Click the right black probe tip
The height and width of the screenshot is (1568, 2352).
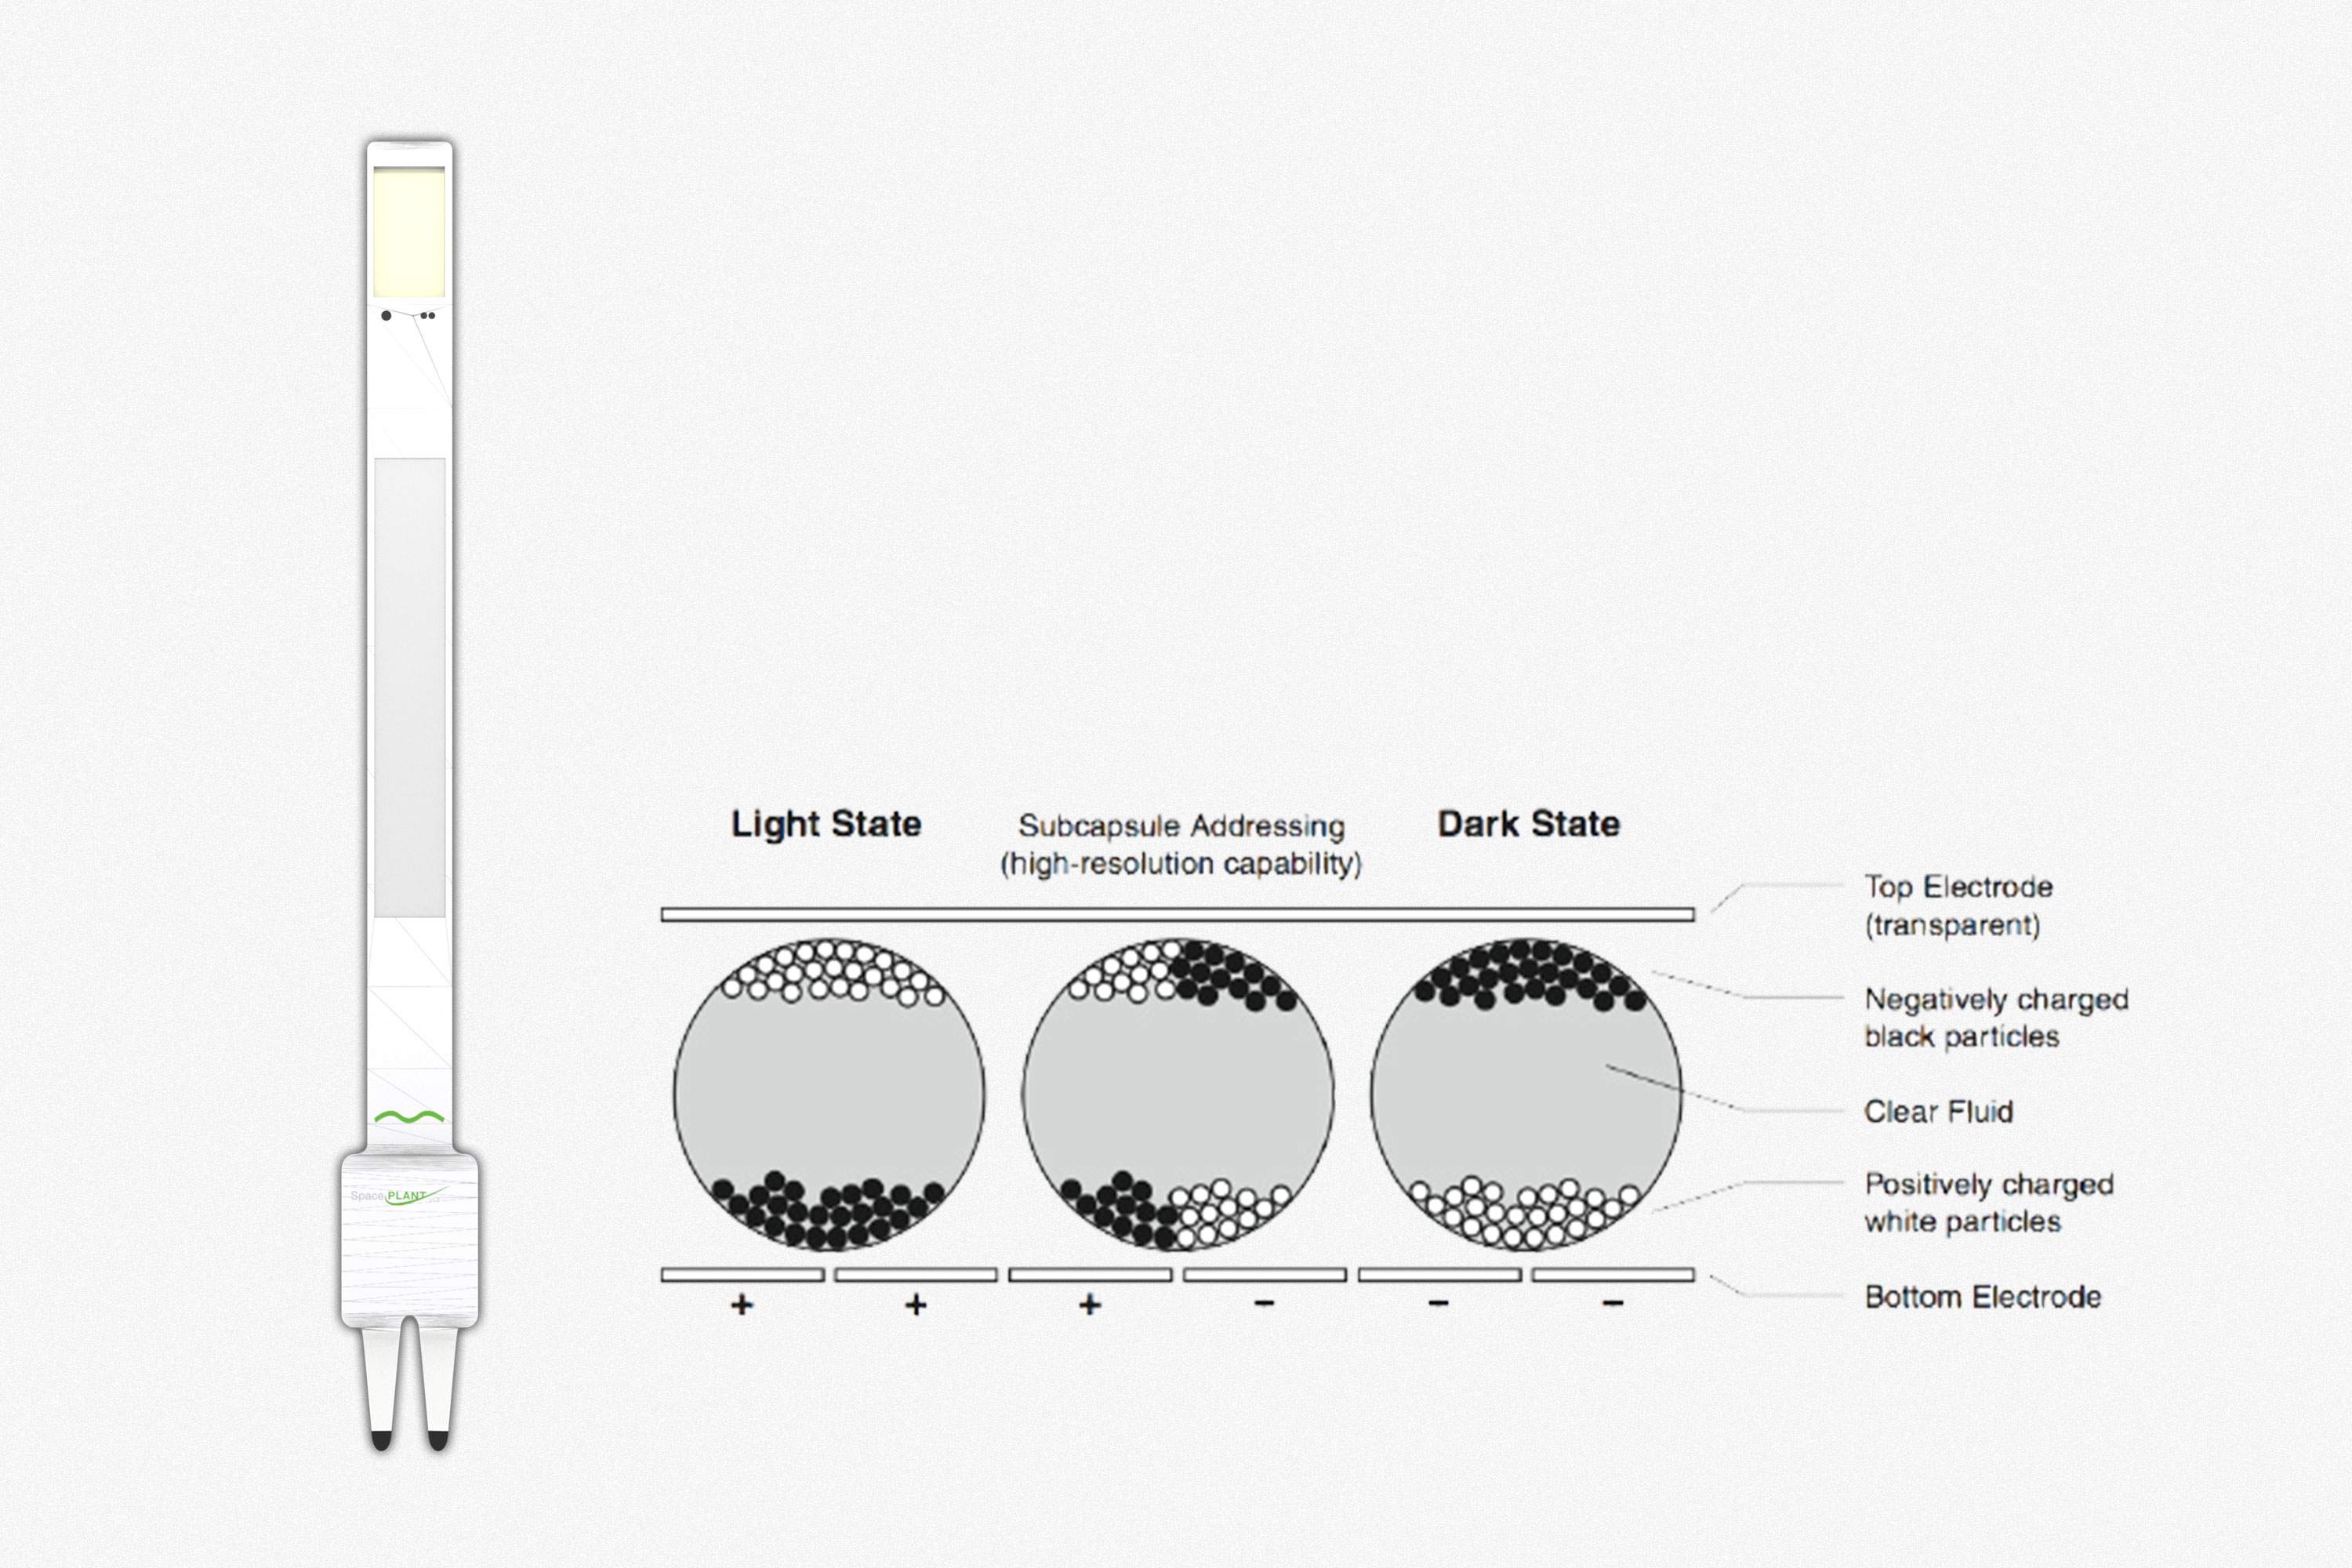click(438, 1440)
